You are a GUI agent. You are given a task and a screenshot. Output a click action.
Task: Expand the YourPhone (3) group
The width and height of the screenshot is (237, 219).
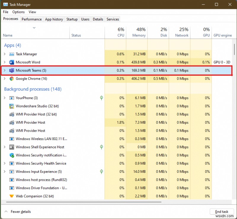tap(4, 98)
